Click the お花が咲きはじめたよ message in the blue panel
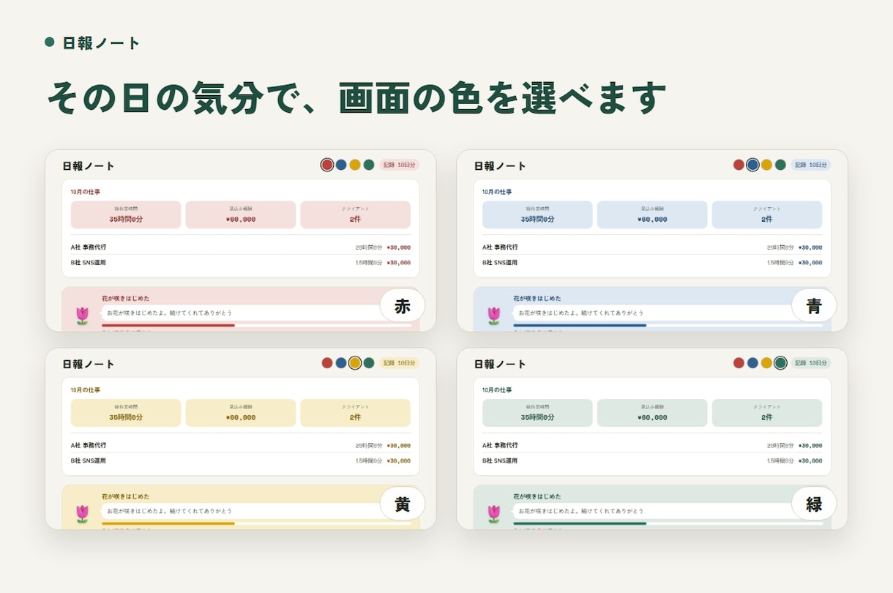This screenshot has height=593, width=893. (x=581, y=313)
